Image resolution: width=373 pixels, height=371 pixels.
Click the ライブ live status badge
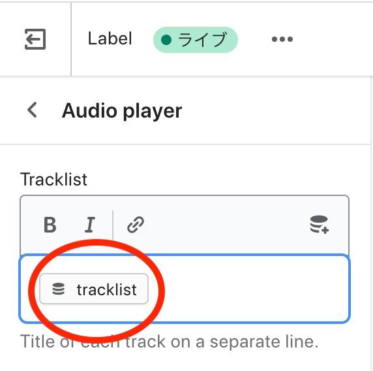pyautogui.click(x=195, y=40)
